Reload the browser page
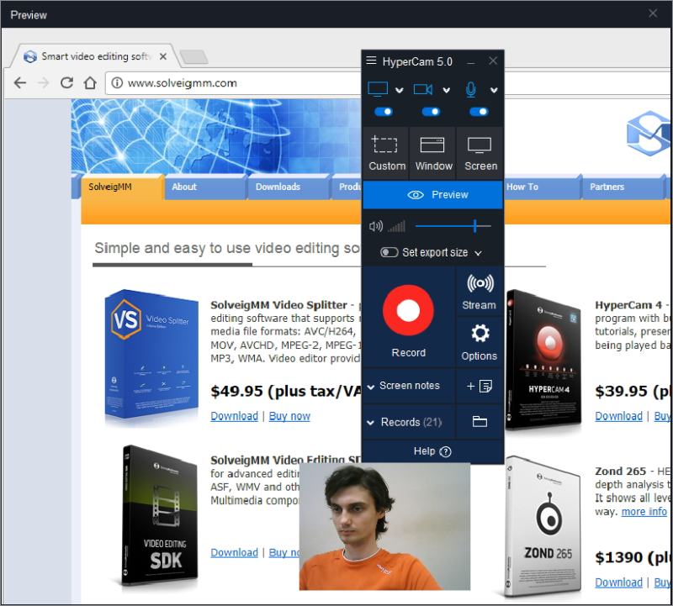The width and height of the screenshot is (673, 606). [66, 82]
